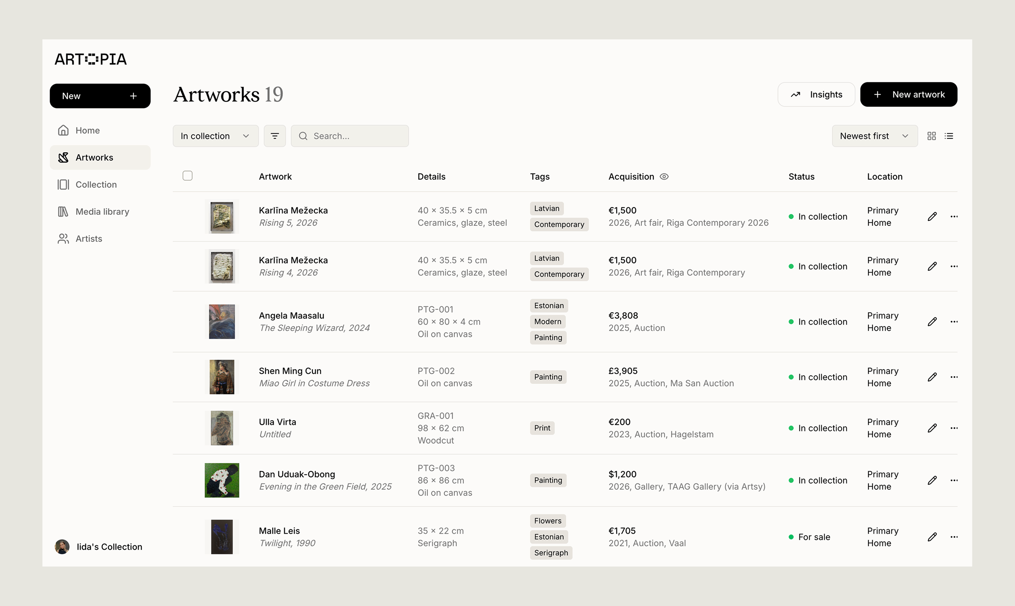Screen dimensions: 1015x606
Task: Click Karlīna Mežecka name in Rising 5 row
Action: [293, 210]
